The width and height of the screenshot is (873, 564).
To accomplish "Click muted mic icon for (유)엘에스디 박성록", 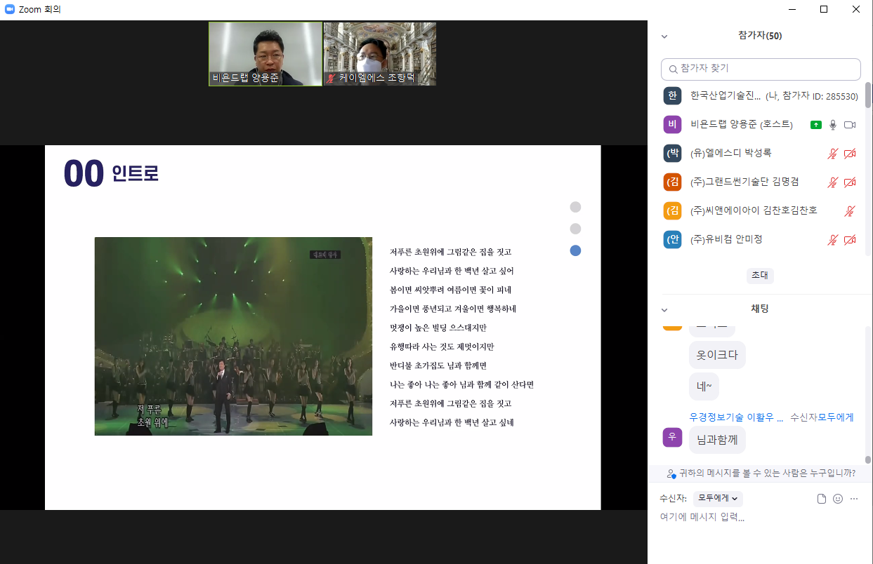I will click(833, 154).
